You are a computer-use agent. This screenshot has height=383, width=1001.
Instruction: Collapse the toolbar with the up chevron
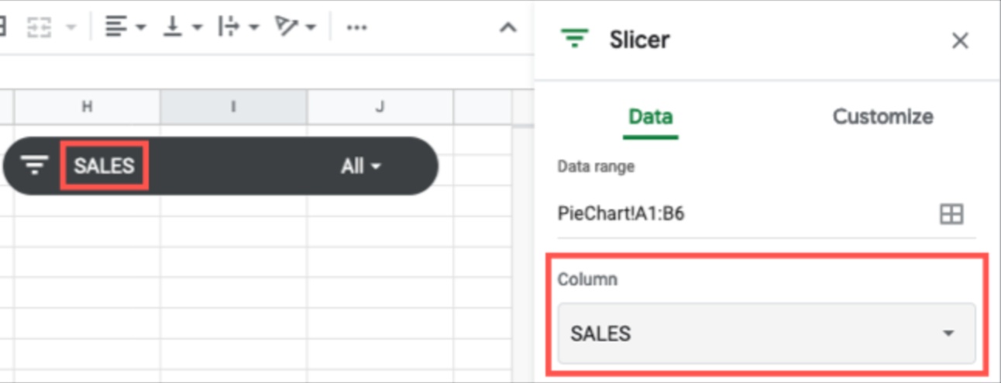point(507,28)
